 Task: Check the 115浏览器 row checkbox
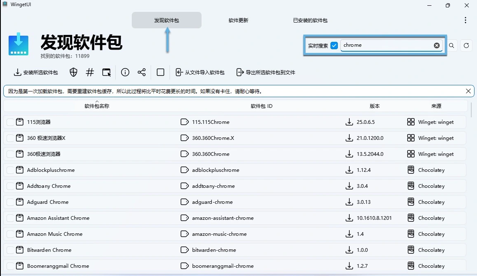(x=10, y=122)
